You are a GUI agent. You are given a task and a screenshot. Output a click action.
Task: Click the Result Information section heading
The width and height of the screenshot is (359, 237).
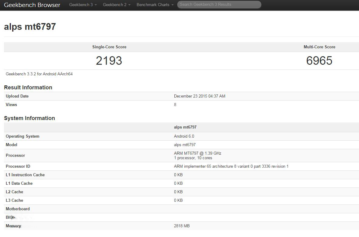click(28, 88)
